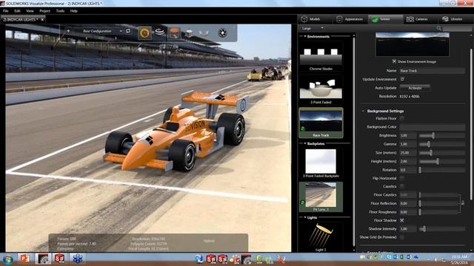Close the INDYCAR LIGHTS document tab
474x266 pixels.
42,20
